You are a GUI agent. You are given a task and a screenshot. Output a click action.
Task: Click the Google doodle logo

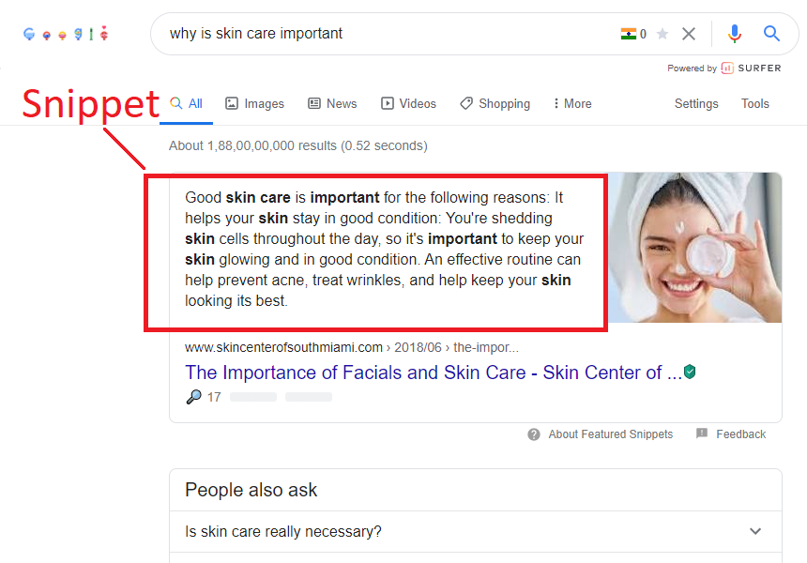pyautogui.click(x=67, y=34)
